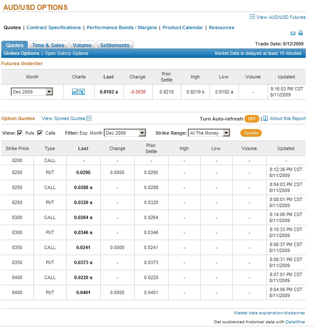The height and width of the screenshot is (328, 319).
Task: Expand the futures Month dropdown
Action: 49,92
